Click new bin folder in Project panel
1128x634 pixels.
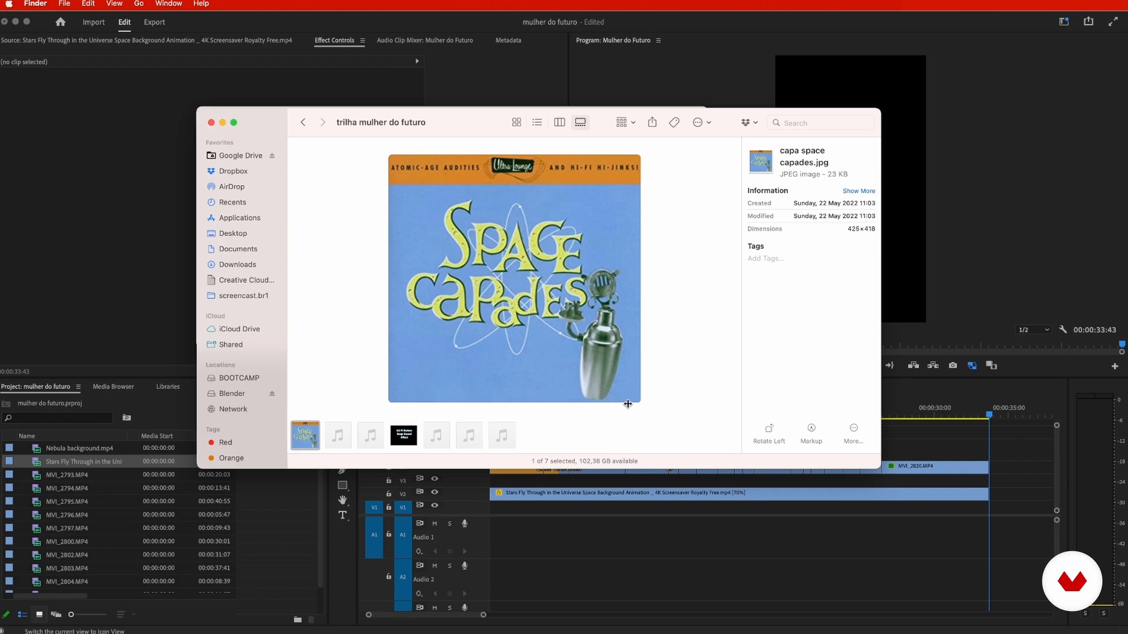tap(297, 619)
